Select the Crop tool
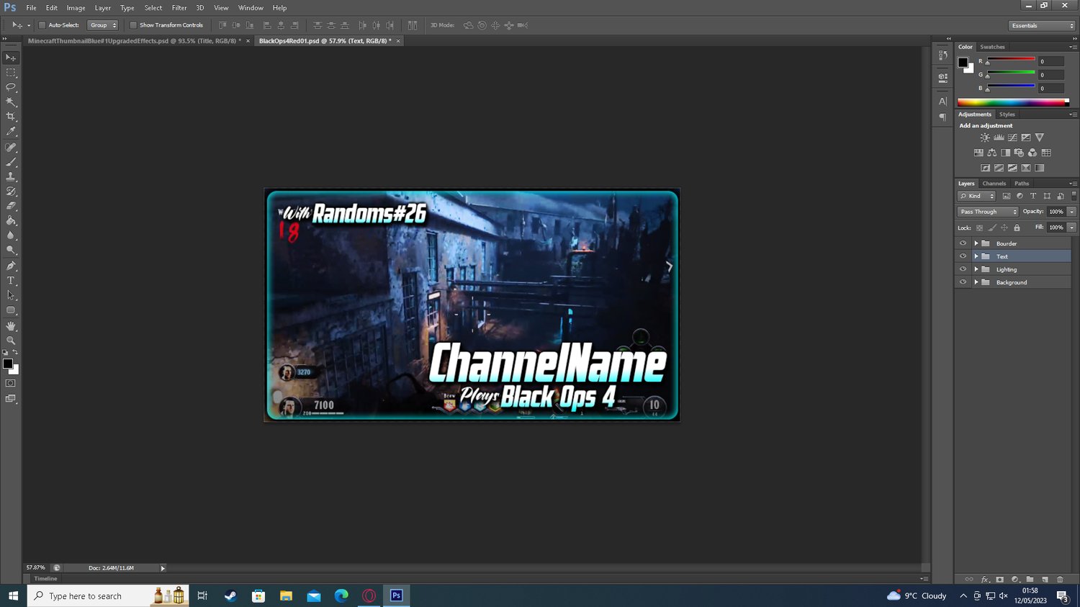The image size is (1080, 607). pos(11,117)
